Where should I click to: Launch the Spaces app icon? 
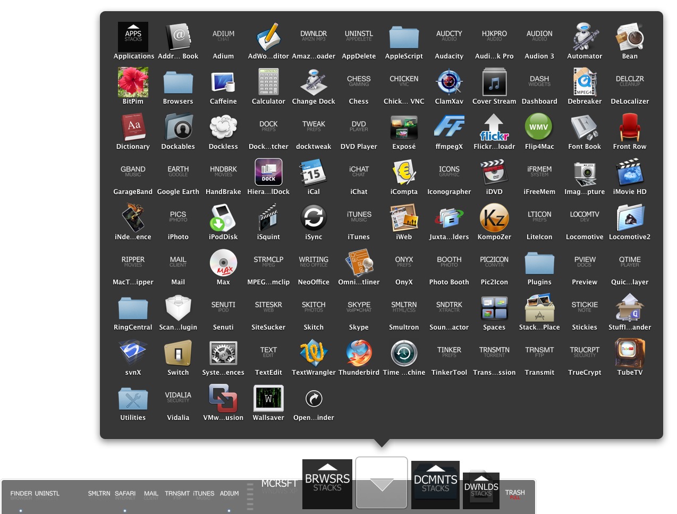pyautogui.click(x=494, y=308)
